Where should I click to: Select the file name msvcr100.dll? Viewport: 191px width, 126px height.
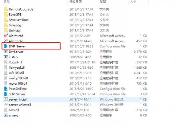pos(18,83)
